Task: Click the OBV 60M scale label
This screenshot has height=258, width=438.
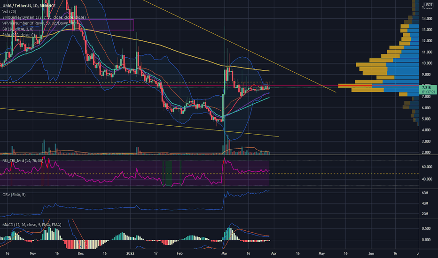Action: (x=425, y=193)
